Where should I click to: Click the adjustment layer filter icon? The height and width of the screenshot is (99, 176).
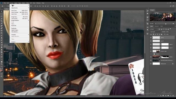click(x=161, y=29)
